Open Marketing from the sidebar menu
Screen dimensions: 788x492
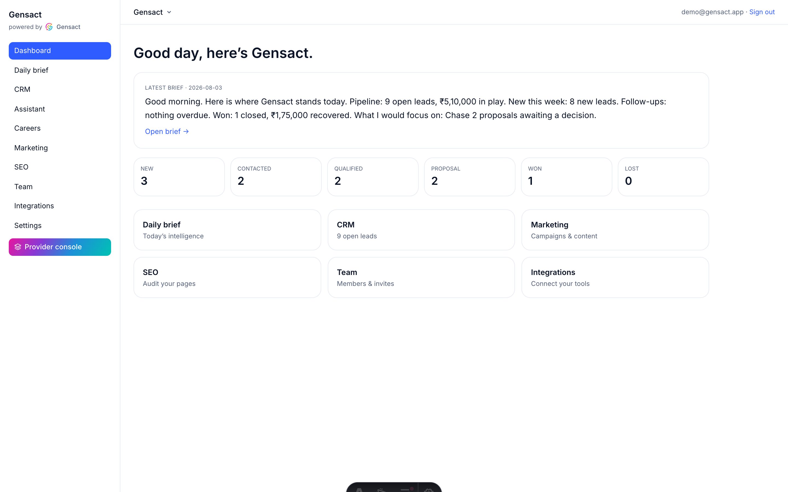[60, 148]
